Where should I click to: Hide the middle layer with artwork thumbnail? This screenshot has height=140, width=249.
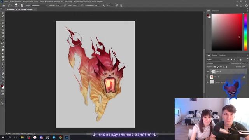click(x=207, y=77)
